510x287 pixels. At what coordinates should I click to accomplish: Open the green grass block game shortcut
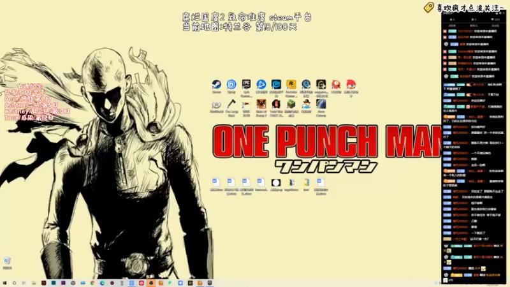coord(291,108)
